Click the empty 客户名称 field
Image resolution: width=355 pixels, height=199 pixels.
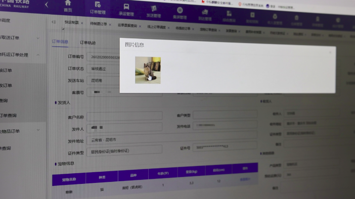click(x=124, y=116)
